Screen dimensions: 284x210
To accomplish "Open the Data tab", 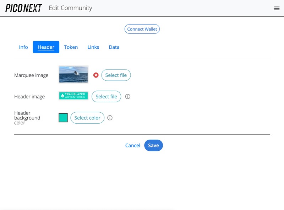I will (x=114, y=47).
